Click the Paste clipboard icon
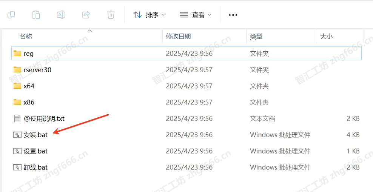This screenshot has width=373, height=192. (36, 15)
